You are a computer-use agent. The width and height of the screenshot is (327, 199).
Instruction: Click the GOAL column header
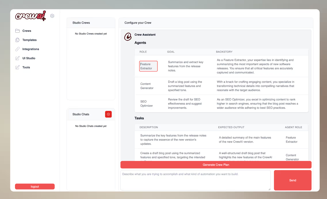(171, 52)
